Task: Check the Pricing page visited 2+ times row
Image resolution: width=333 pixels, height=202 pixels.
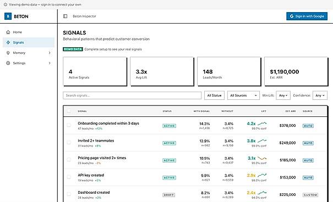Action: point(69,159)
